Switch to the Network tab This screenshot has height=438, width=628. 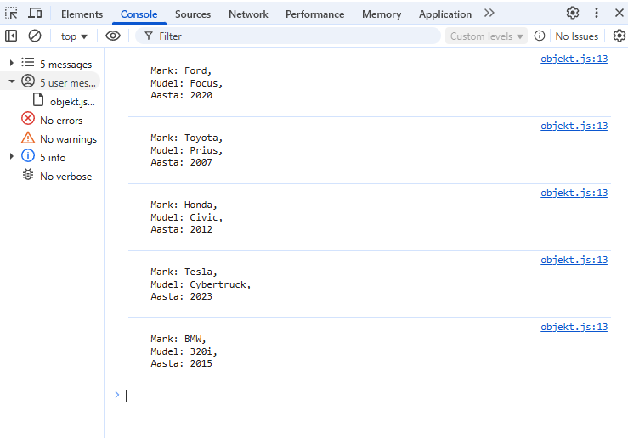[x=248, y=14]
